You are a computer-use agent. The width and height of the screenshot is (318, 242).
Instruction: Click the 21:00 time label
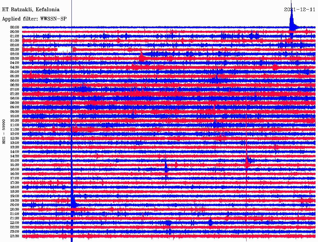tap(15, 214)
